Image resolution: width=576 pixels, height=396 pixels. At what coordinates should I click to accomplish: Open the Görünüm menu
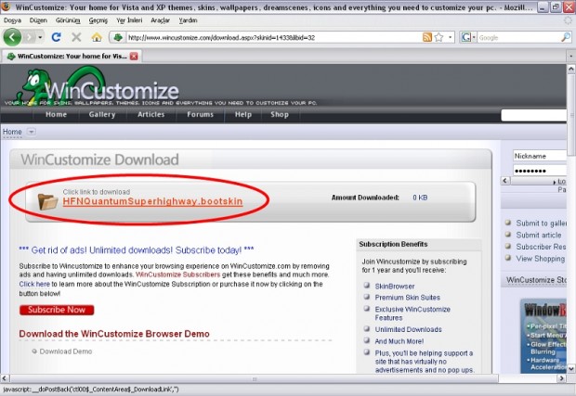(x=68, y=20)
